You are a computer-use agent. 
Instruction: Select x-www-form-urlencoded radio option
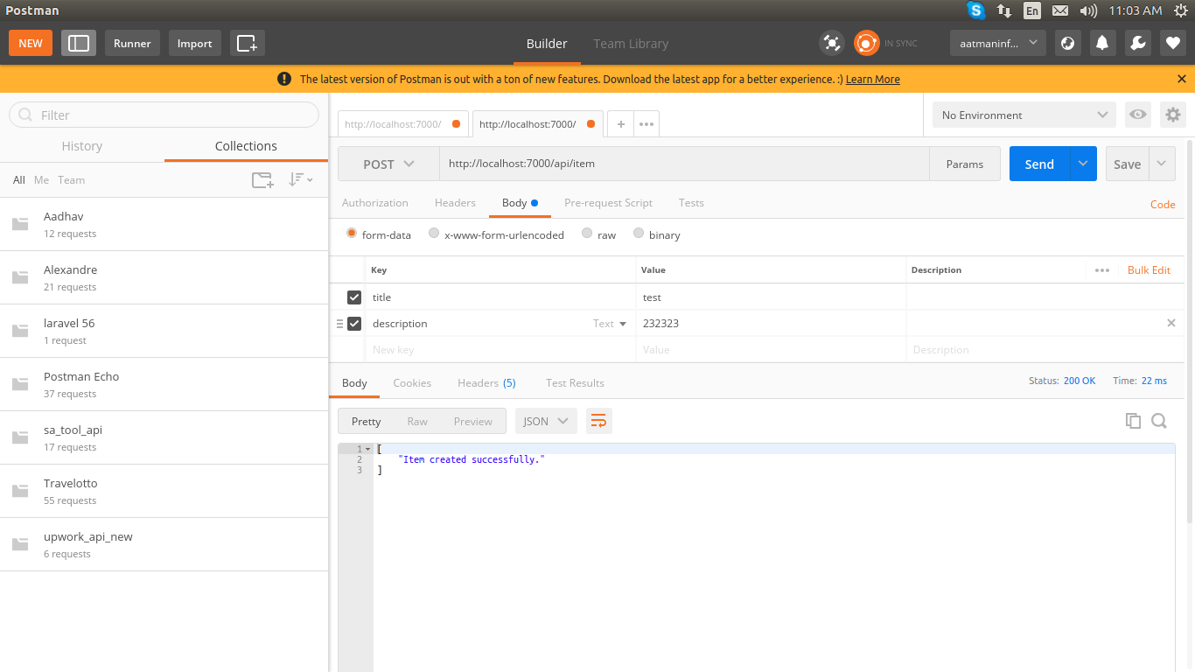(x=434, y=234)
